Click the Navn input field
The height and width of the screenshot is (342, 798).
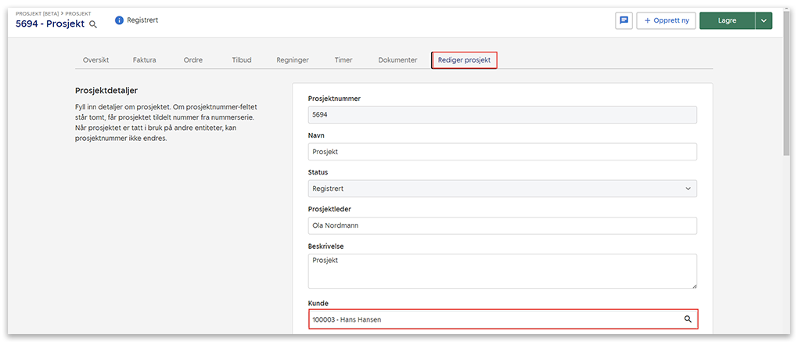tap(501, 152)
